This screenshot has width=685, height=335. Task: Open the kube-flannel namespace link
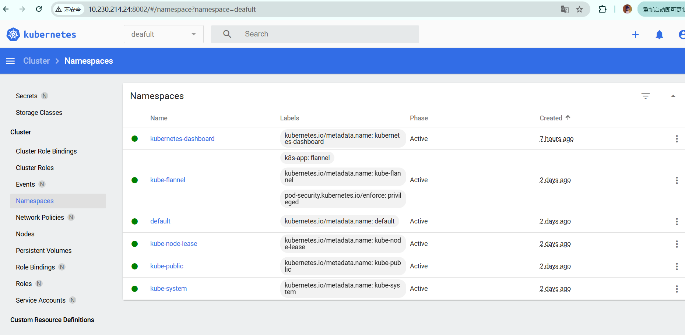click(168, 180)
